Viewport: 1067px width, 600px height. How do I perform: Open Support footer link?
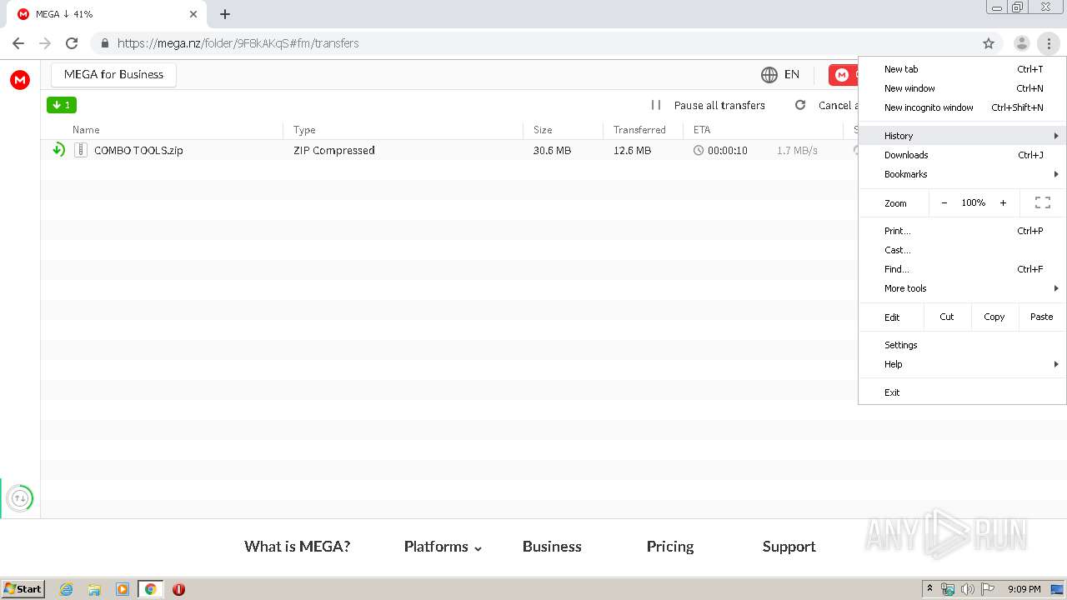[x=789, y=547]
